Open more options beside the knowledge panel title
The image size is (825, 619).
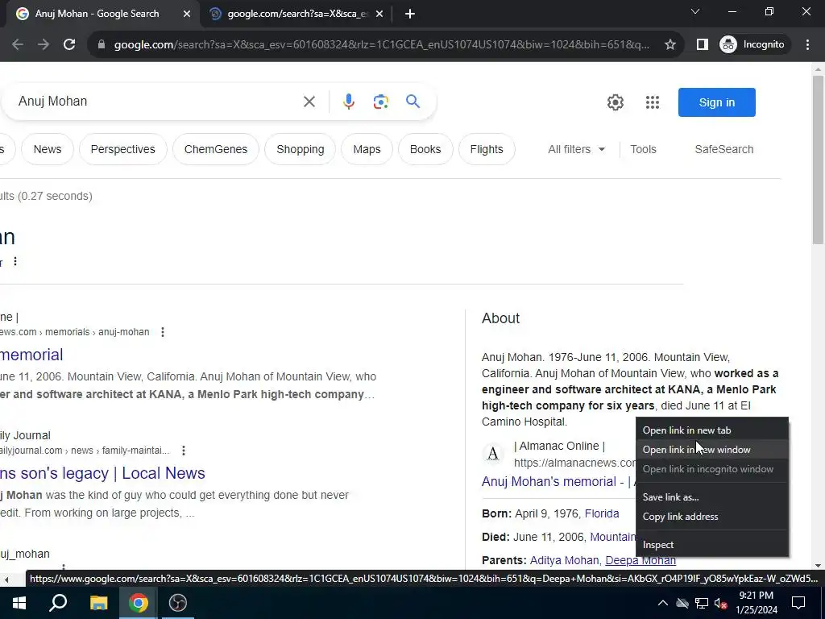15,261
